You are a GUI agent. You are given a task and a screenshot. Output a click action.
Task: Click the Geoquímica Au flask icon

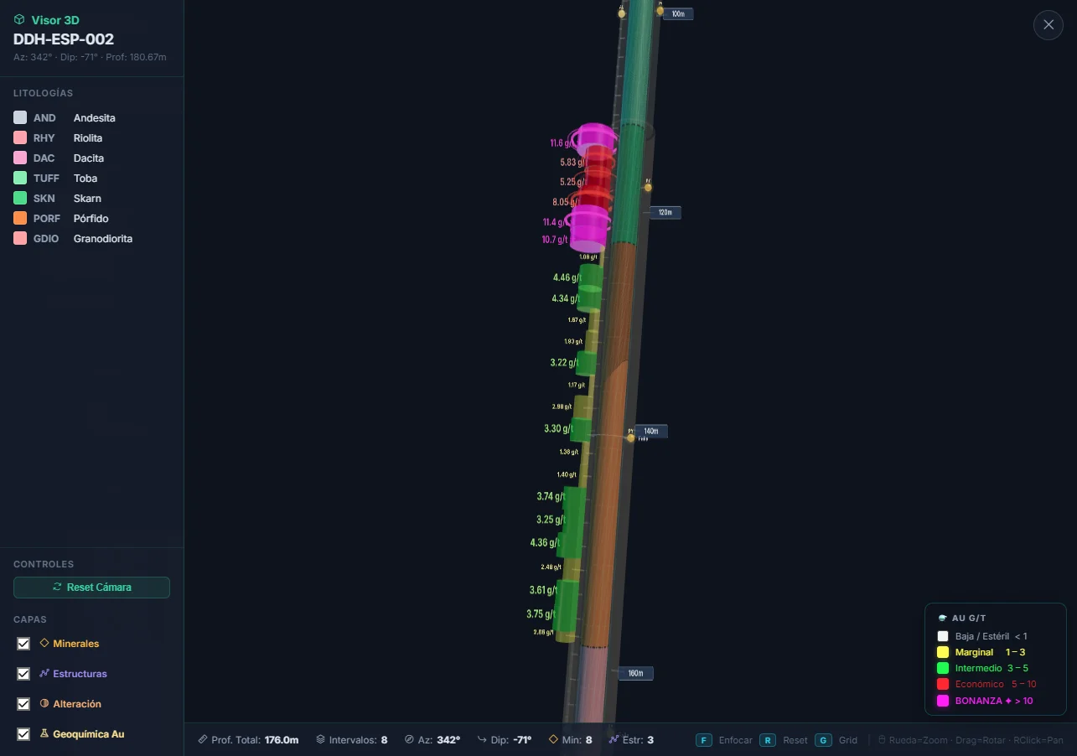(x=44, y=733)
